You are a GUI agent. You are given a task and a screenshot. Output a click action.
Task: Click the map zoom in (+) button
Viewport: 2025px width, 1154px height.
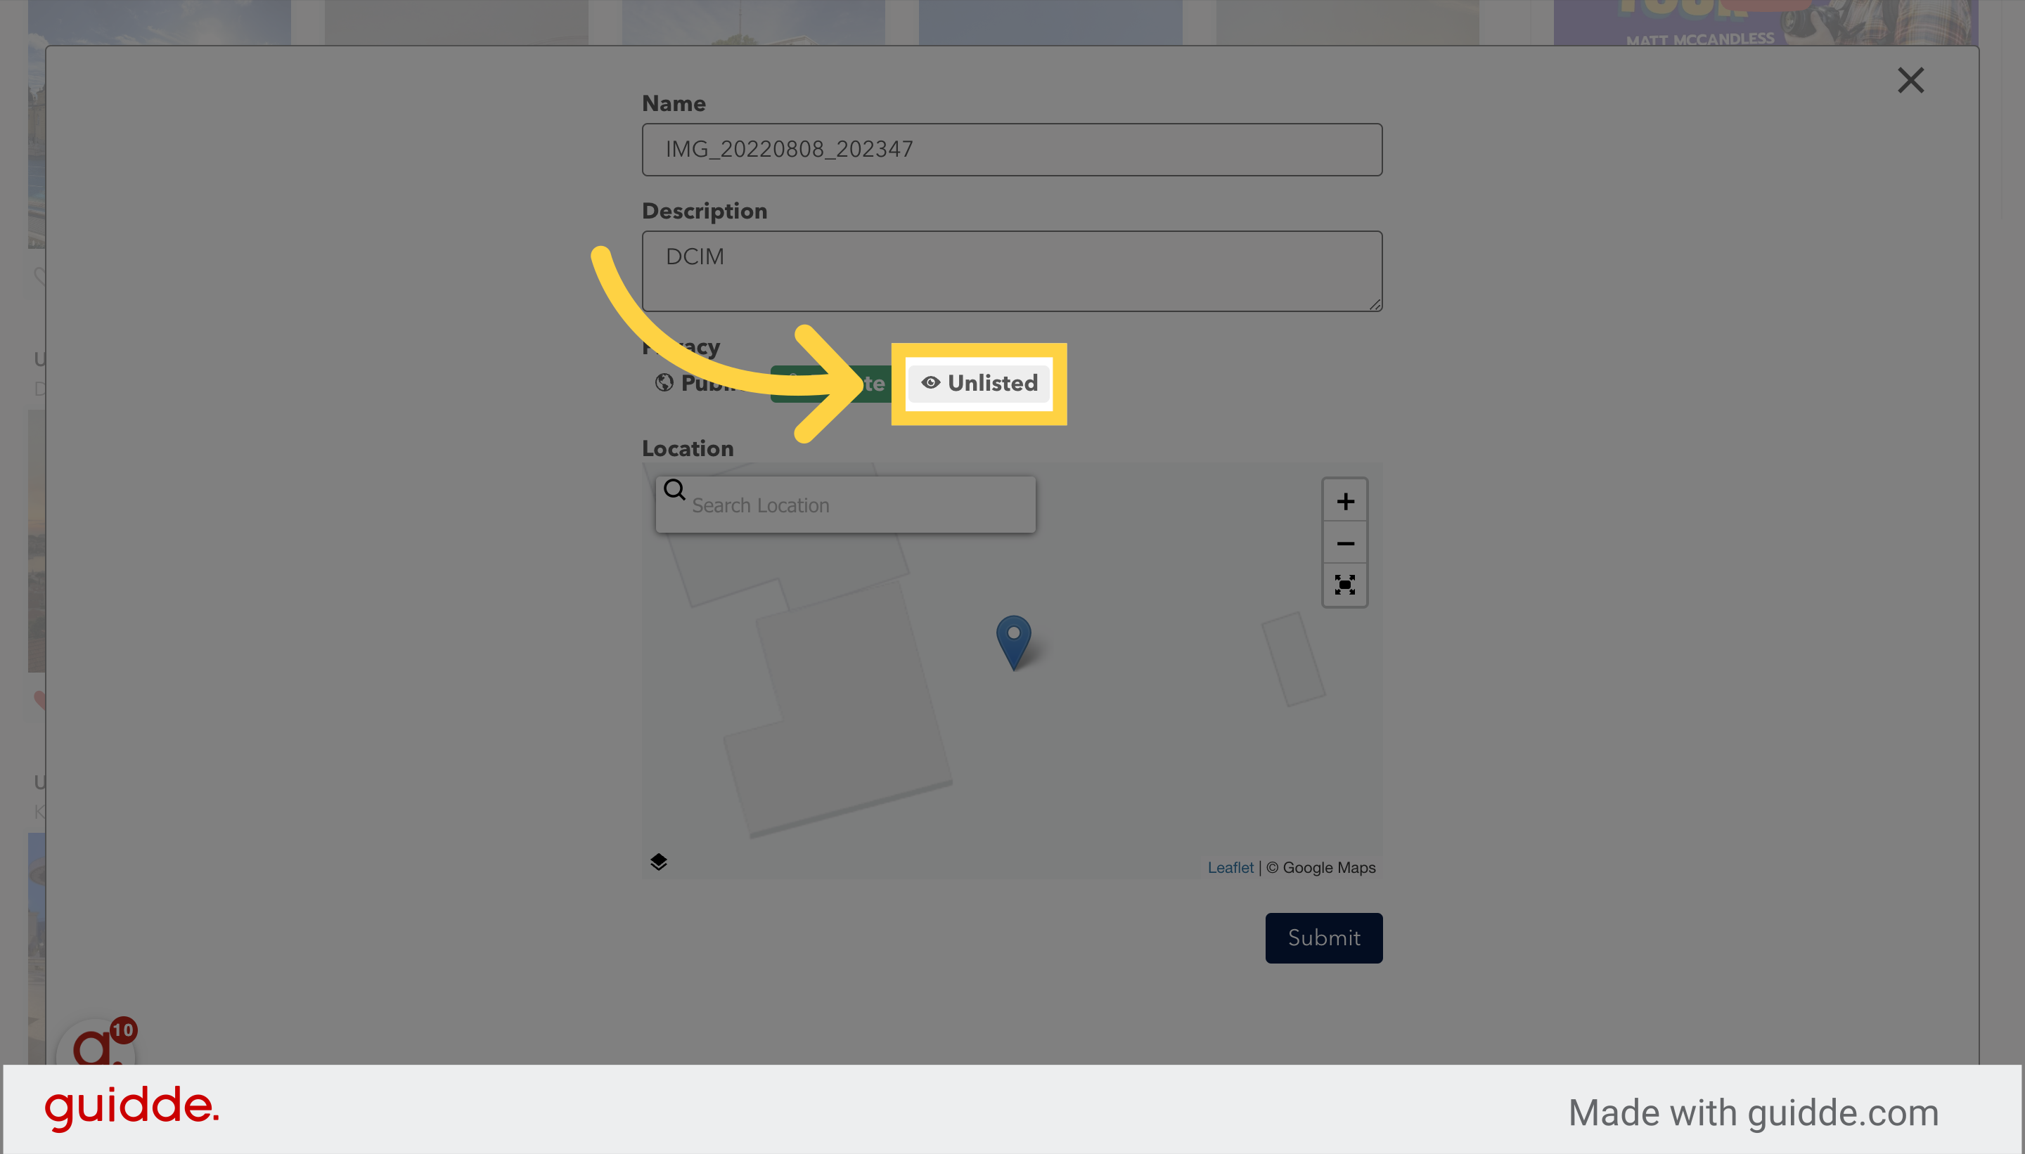[1344, 500]
